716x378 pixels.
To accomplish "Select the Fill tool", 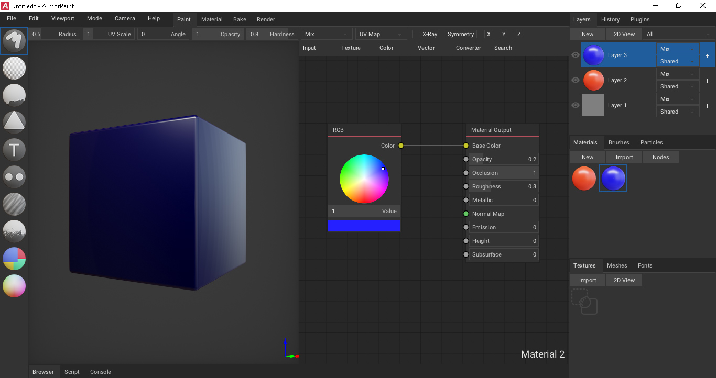I will point(14,95).
